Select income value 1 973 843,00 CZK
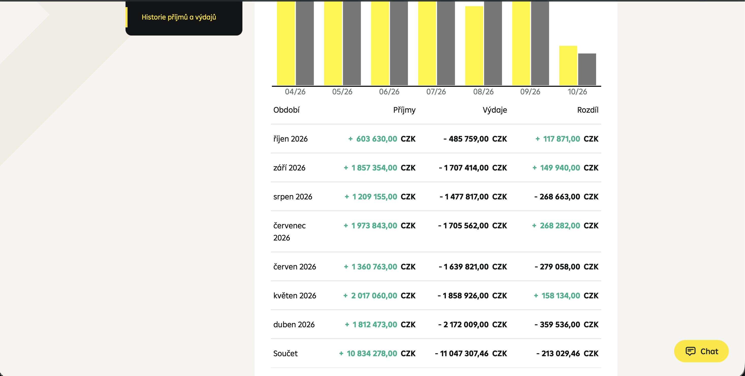 (x=379, y=226)
